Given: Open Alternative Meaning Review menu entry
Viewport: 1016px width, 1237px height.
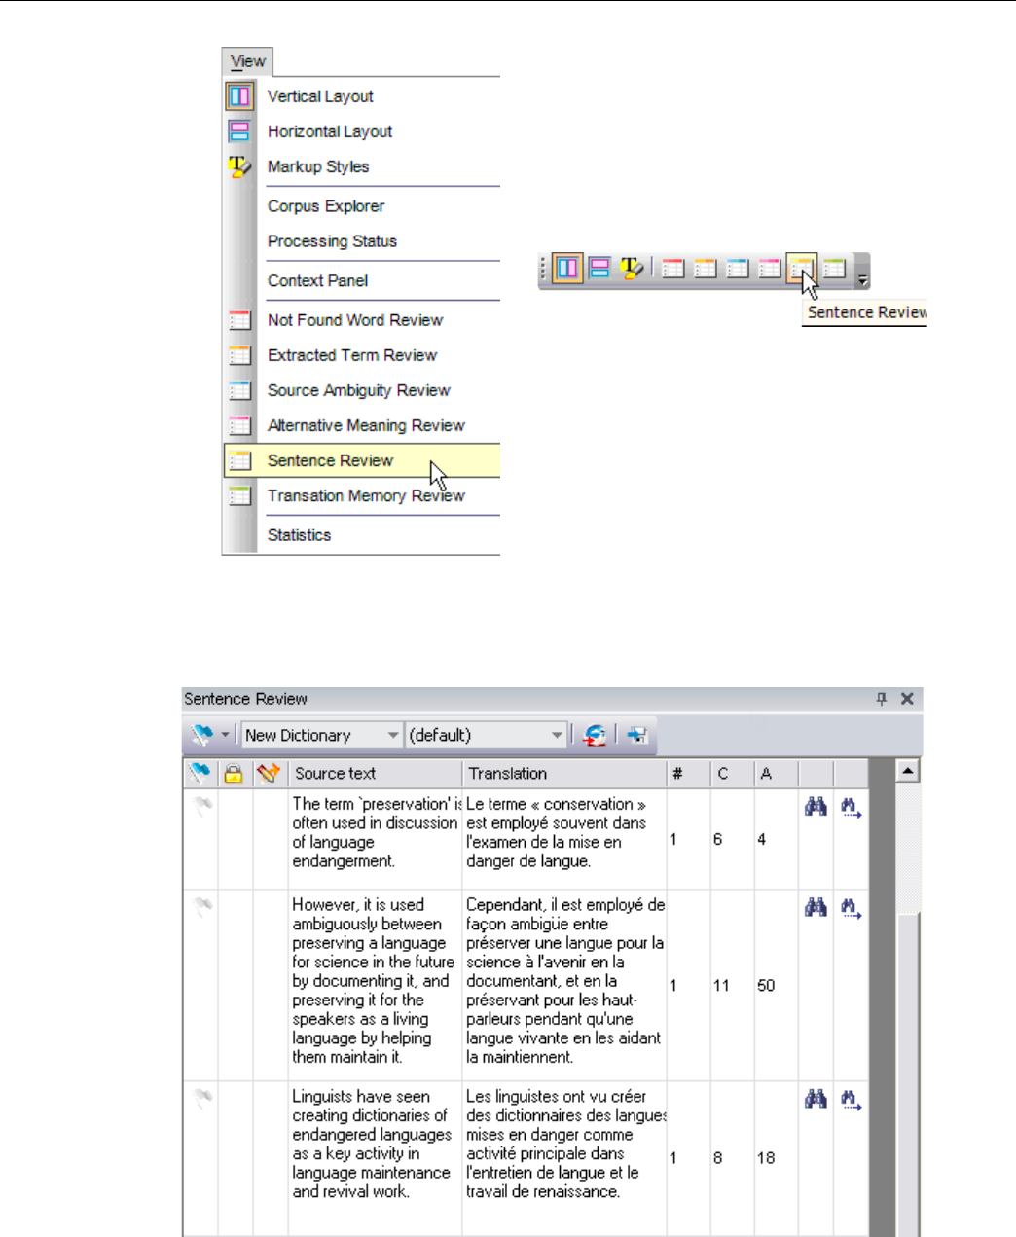Looking at the screenshot, I should coord(362,425).
